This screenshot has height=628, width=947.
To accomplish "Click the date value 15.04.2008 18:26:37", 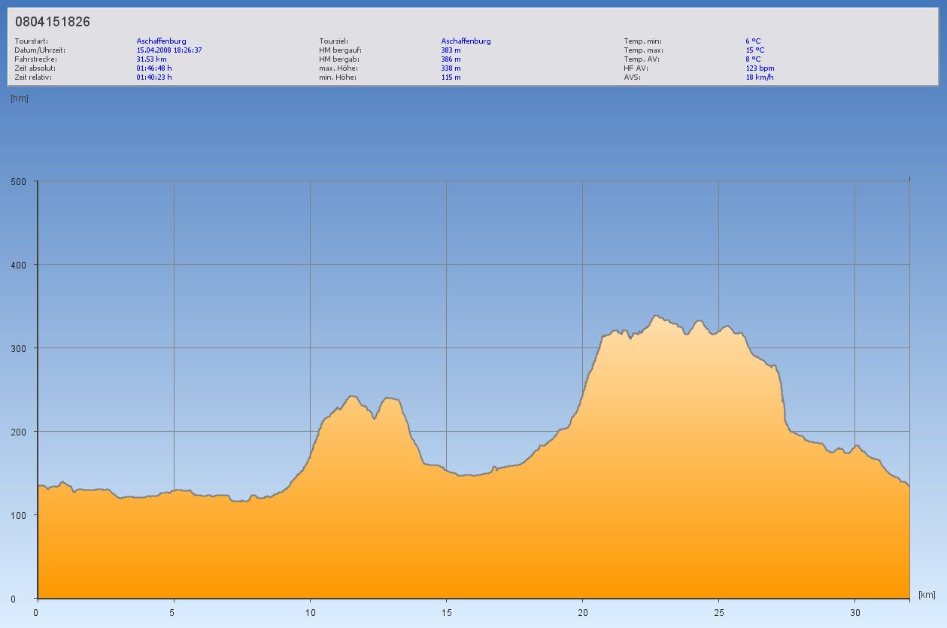I will coord(169,50).
